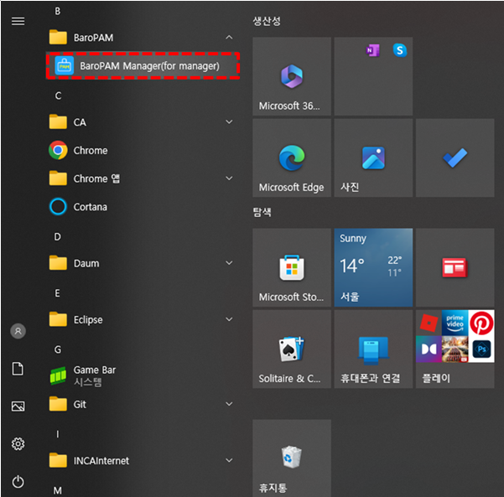The width and height of the screenshot is (504, 497).
Task: Expand the Chrome 앱 folder chevron
Action: click(x=229, y=179)
